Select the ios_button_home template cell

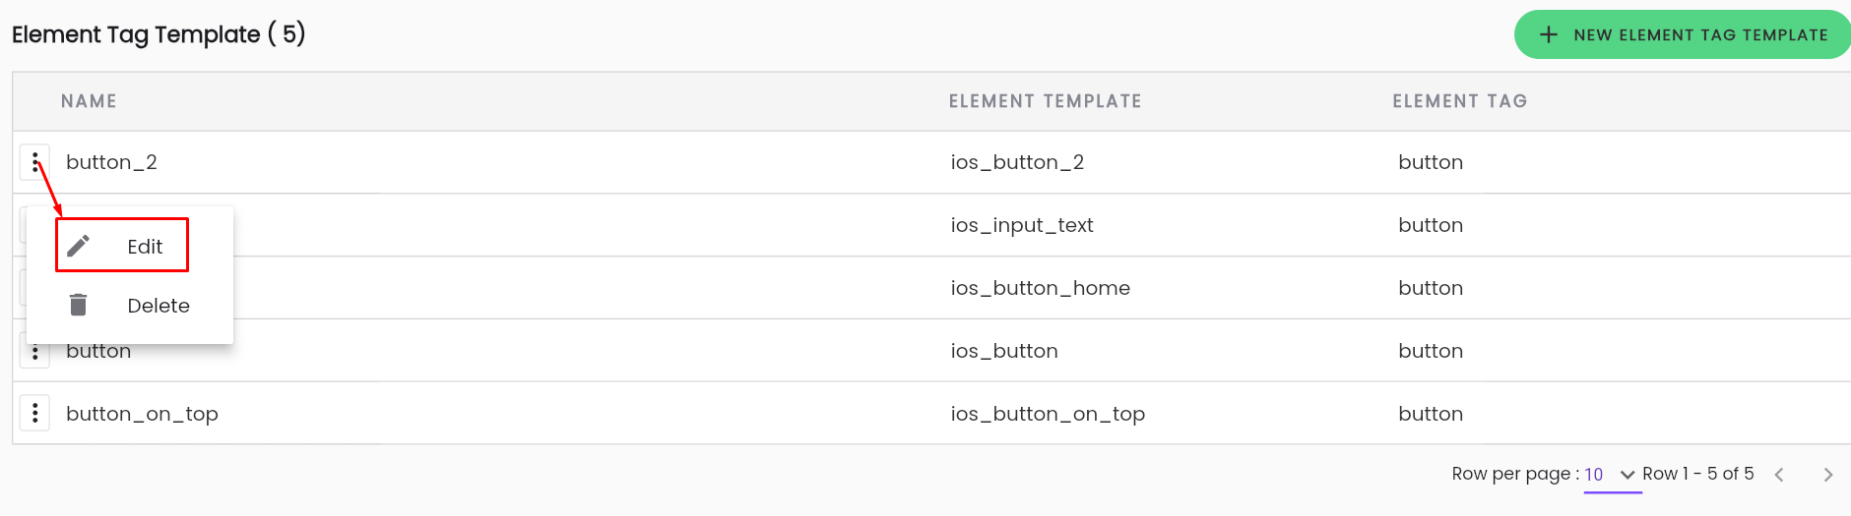coord(1040,288)
